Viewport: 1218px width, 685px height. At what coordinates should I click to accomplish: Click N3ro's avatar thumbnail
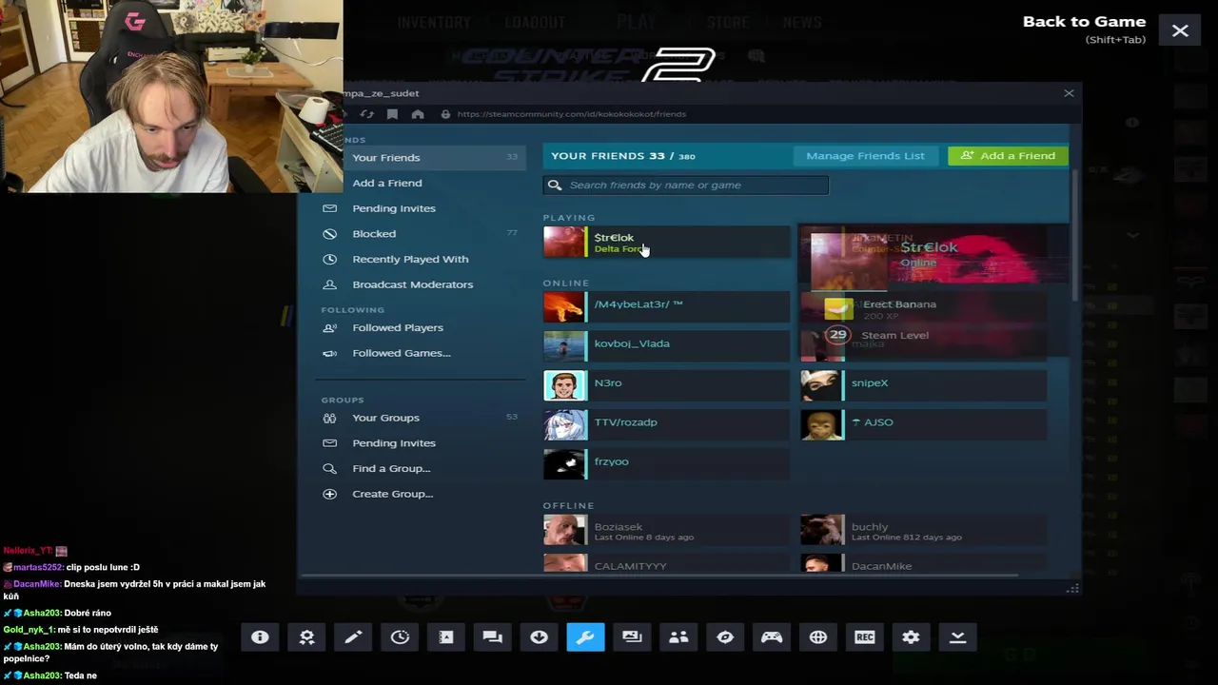coord(565,384)
